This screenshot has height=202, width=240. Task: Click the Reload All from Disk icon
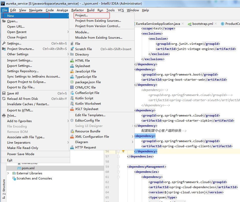click(4, 99)
